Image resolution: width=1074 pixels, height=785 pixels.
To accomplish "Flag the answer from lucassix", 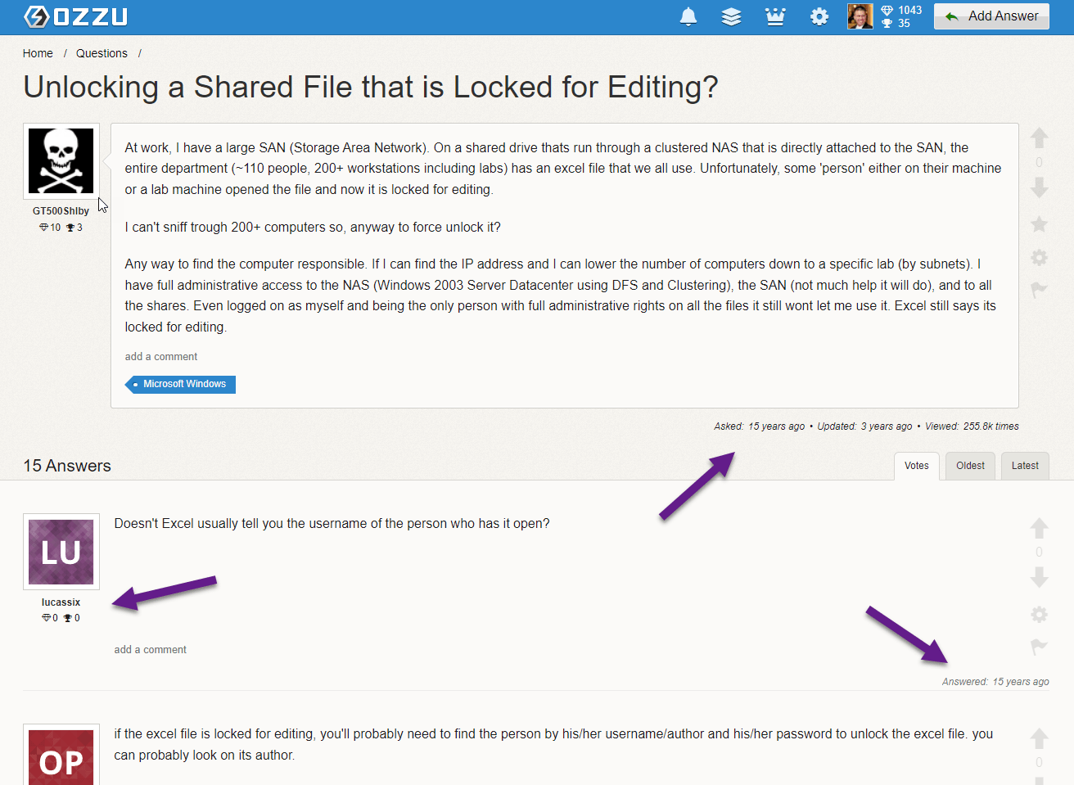I will click(1039, 647).
